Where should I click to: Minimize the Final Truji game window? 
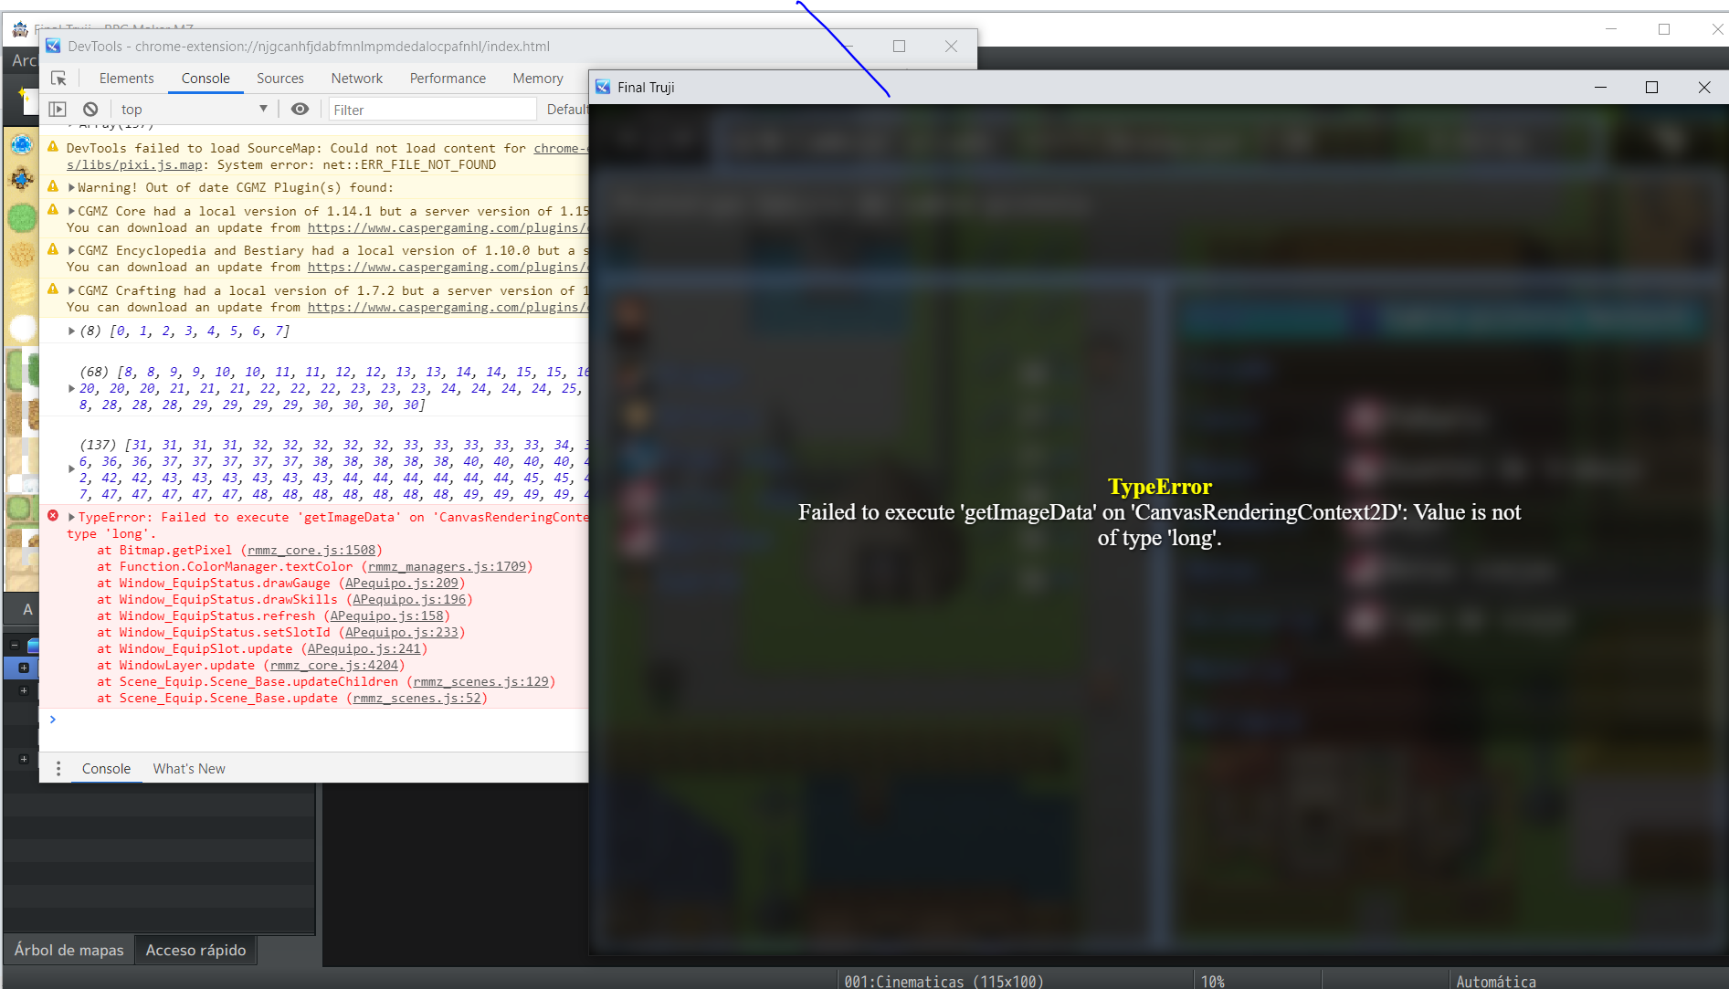[x=1600, y=87]
